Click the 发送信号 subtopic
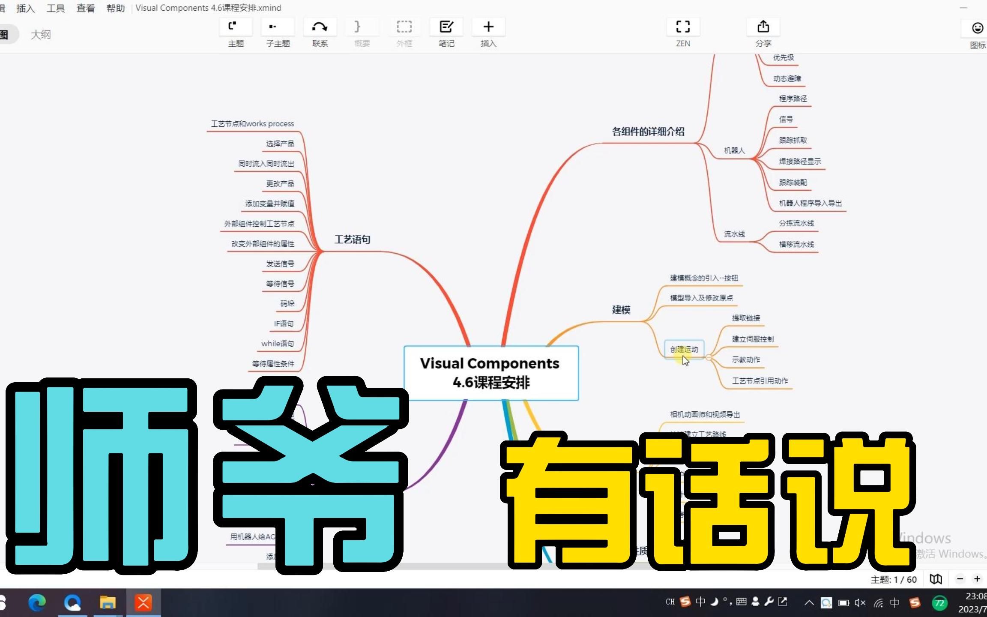Viewport: 987px width, 617px height. click(280, 264)
